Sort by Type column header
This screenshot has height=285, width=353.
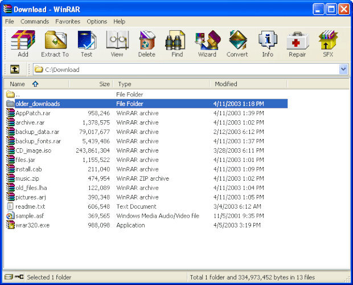[162, 84]
